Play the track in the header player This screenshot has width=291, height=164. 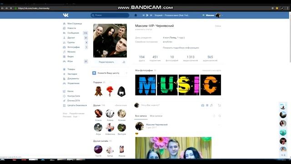(x=147, y=15)
